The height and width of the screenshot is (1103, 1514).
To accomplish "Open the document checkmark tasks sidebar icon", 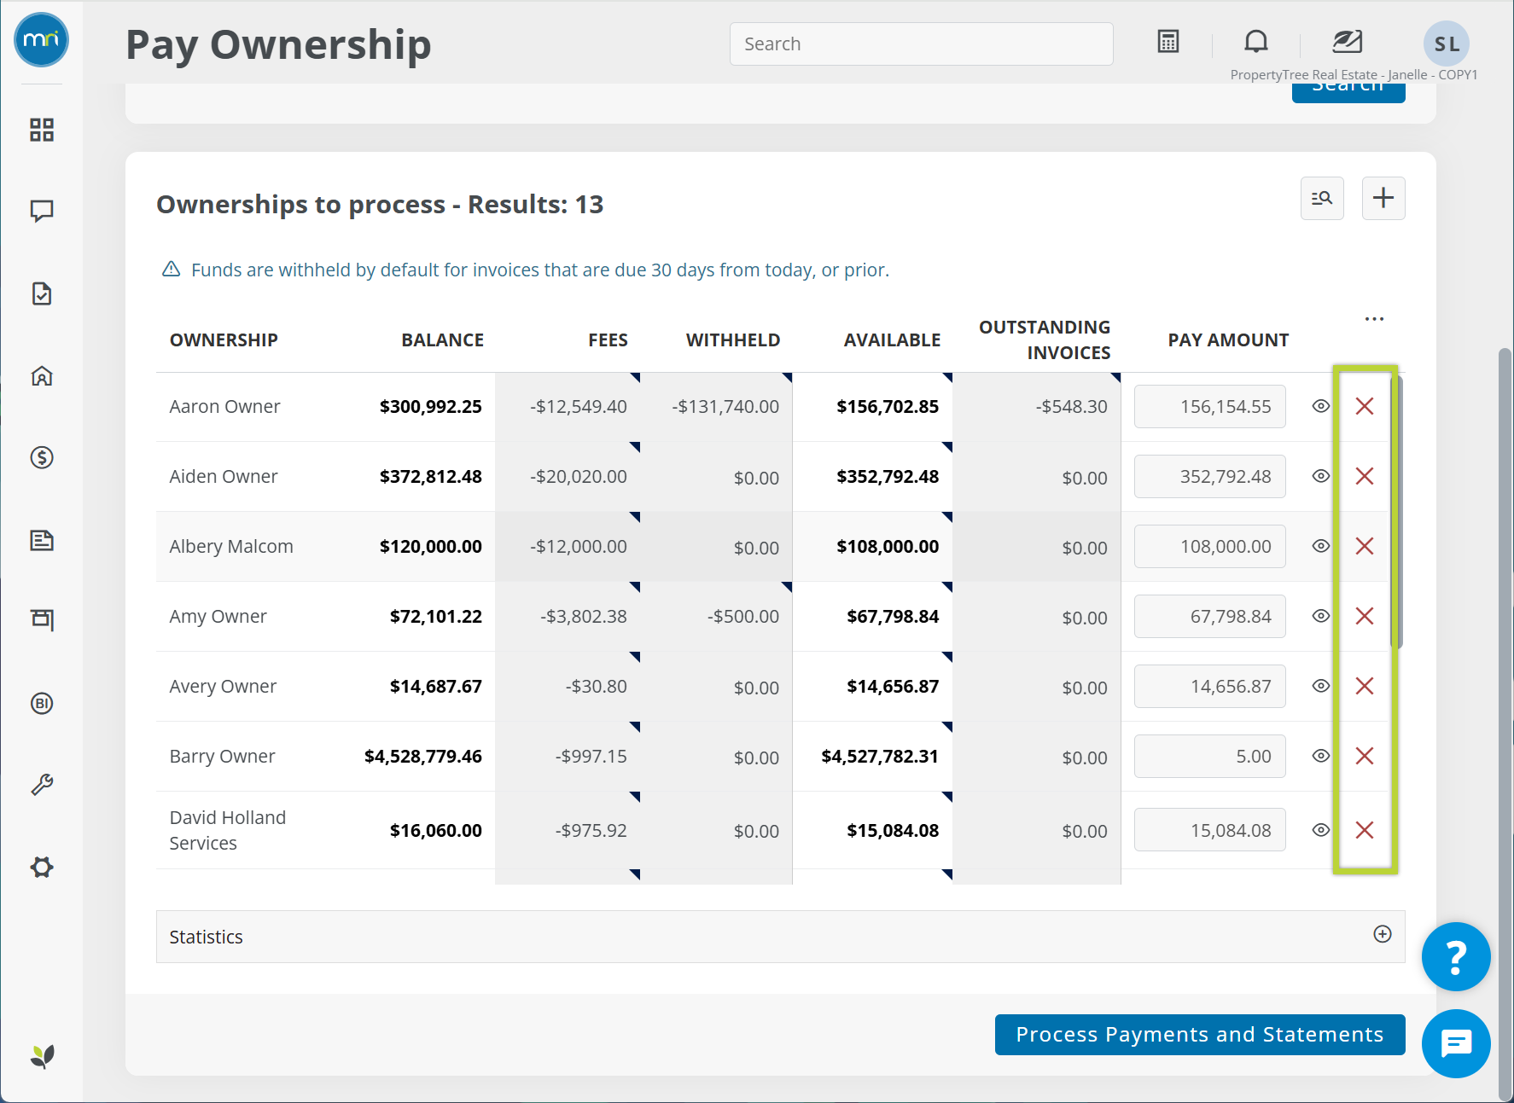I will click(42, 293).
